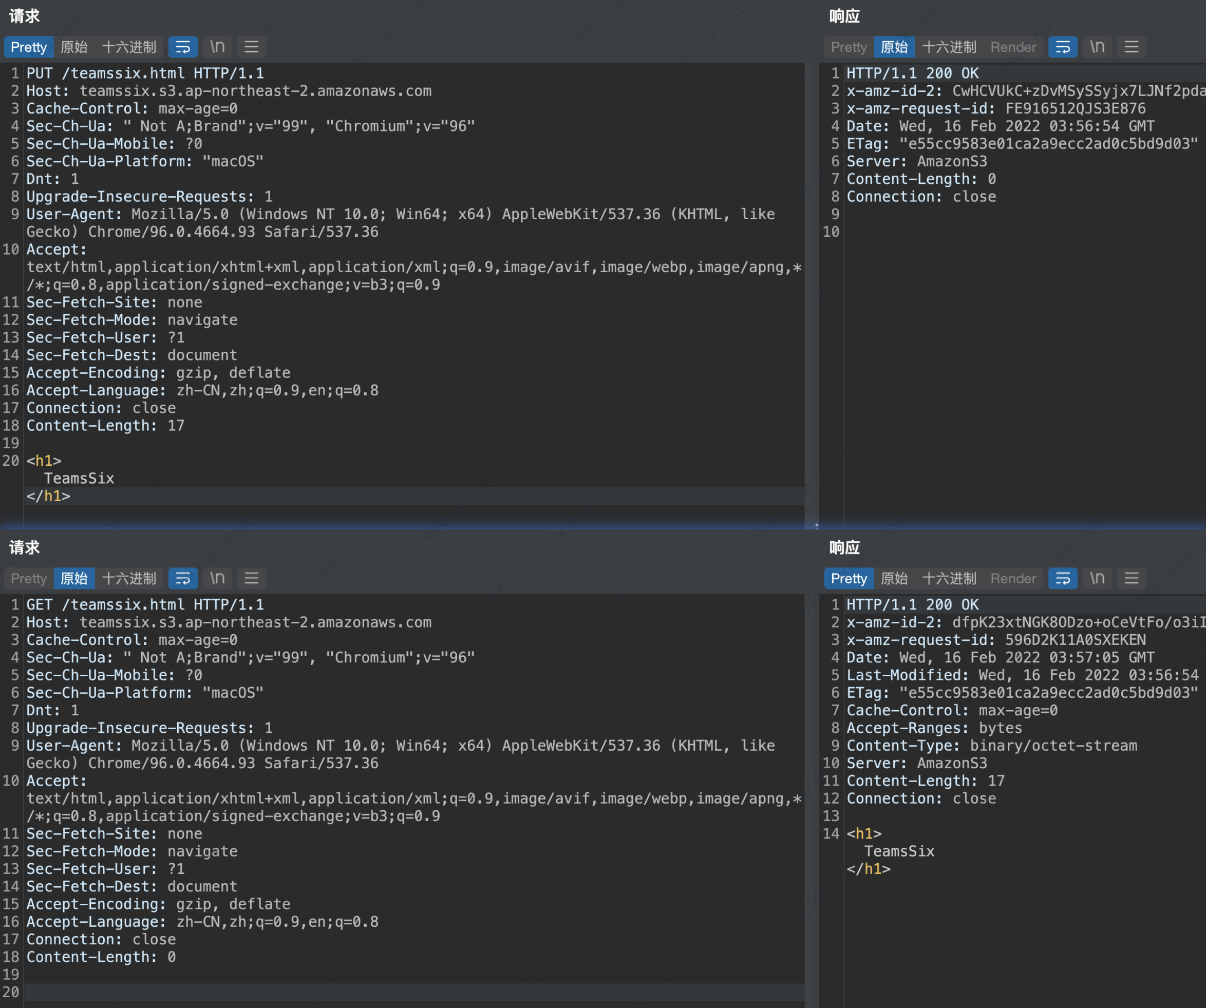Toggle word wrap in bottom response panel
This screenshot has height=1008, width=1206.
pyautogui.click(x=1062, y=579)
